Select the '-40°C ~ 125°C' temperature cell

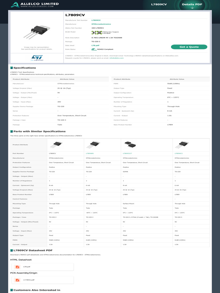92,213
